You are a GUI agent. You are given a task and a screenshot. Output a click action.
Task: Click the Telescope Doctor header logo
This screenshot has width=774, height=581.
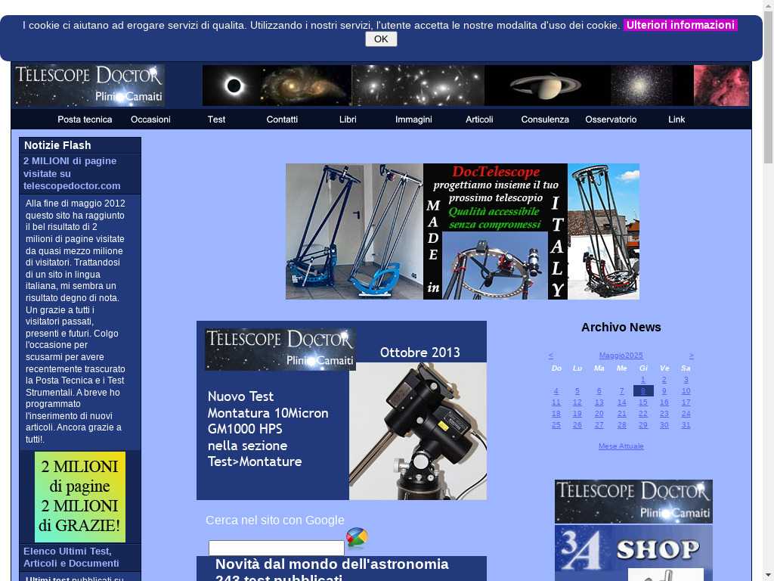(x=89, y=85)
